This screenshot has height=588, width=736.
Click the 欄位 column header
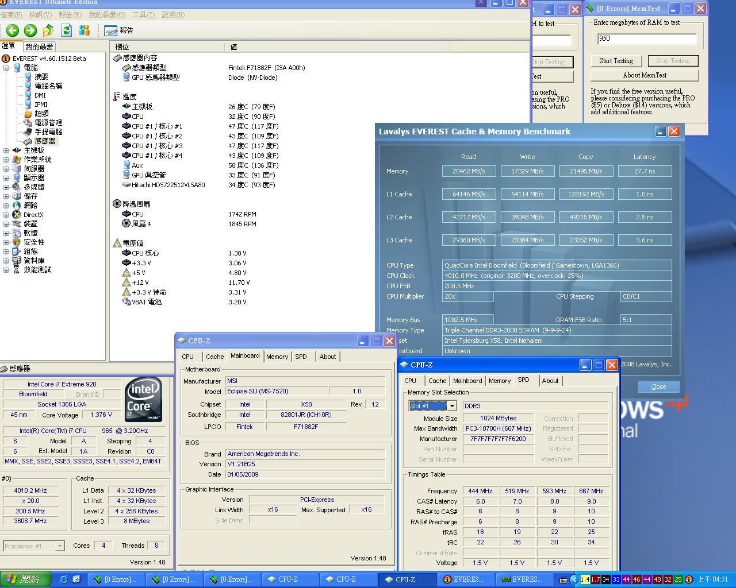pyautogui.click(x=167, y=47)
